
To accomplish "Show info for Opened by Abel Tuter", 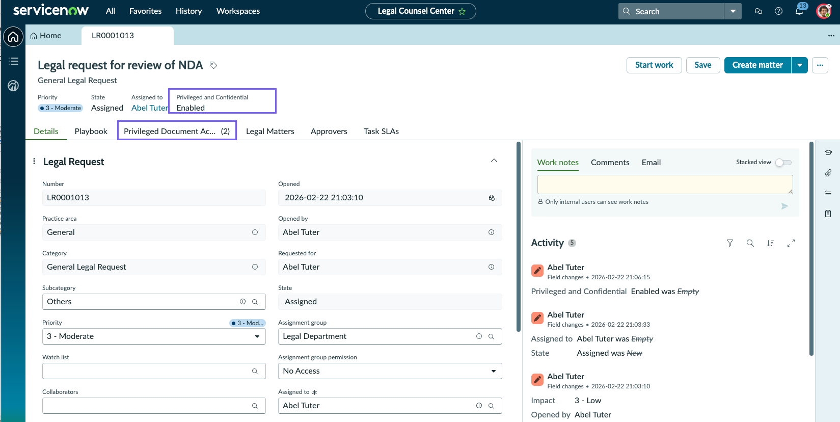I will click(x=491, y=232).
